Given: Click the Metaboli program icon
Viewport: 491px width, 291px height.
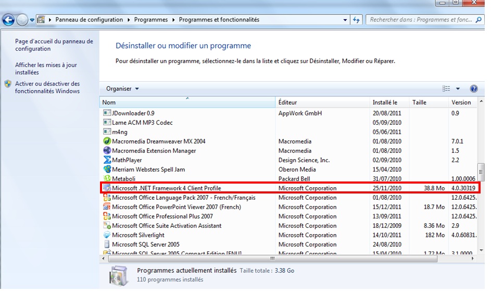Looking at the screenshot, I should [107, 178].
